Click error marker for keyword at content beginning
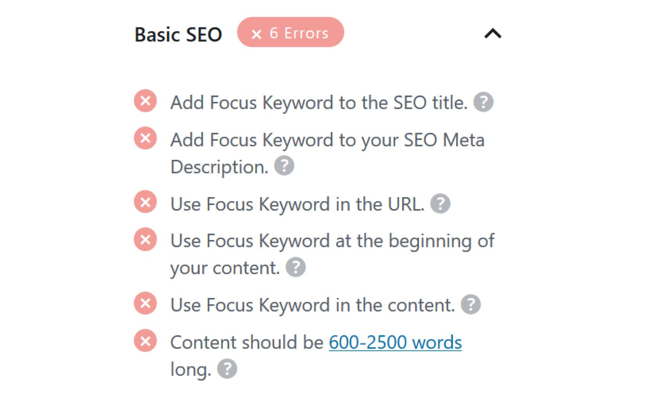The width and height of the screenshot is (646, 404). (145, 239)
